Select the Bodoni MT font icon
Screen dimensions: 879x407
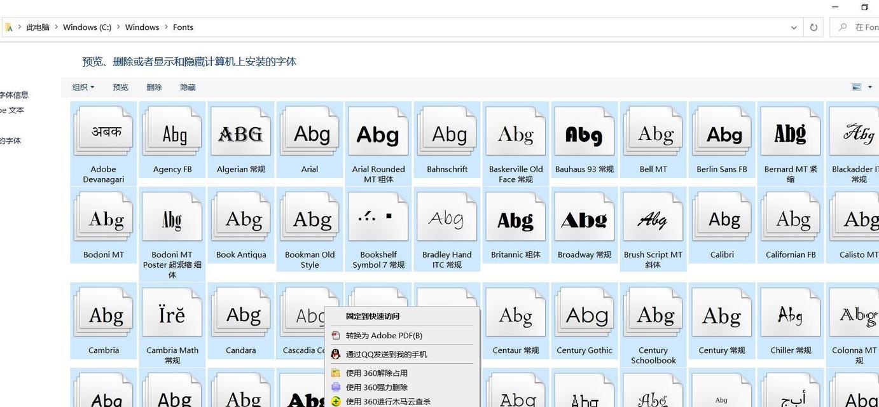[104, 217]
